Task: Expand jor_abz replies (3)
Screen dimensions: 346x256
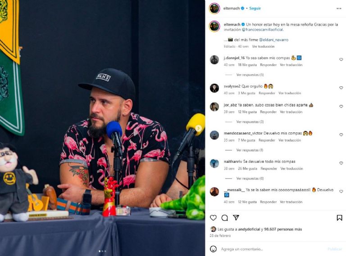Action: (x=250, y=121)
